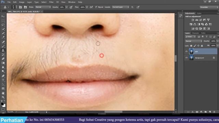Select the Blur tool

coord(3,67)
